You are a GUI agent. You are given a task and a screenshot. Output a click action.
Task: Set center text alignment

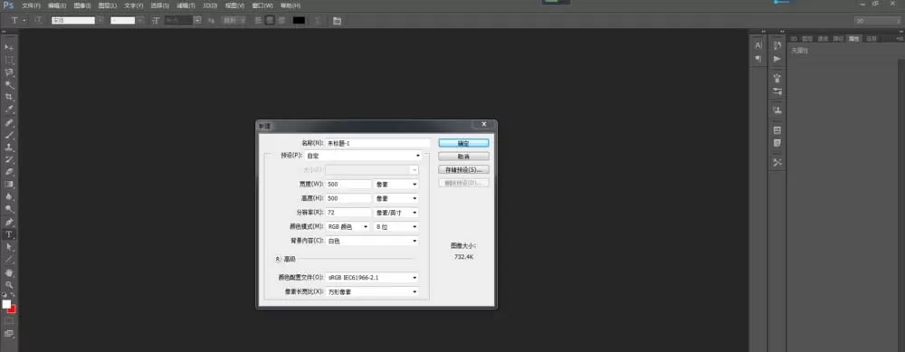tap(270, 20)
